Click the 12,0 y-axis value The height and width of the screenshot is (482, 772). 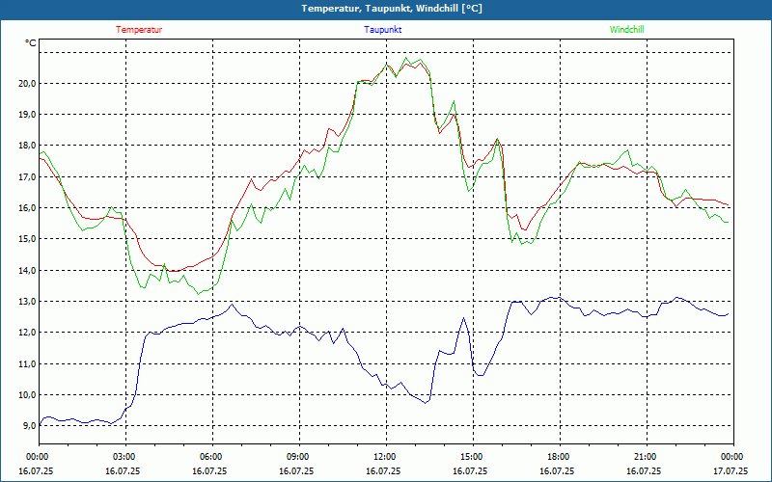click(28, 333)
